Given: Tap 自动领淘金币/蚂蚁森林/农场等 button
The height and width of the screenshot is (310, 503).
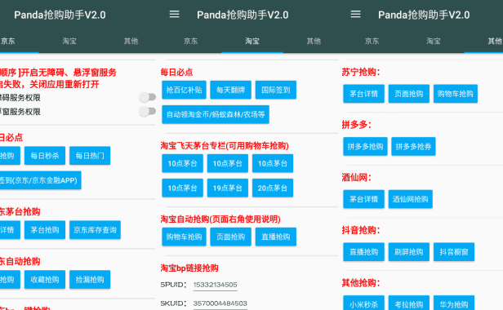Looking at the screenshot, I should pos(216,114).
